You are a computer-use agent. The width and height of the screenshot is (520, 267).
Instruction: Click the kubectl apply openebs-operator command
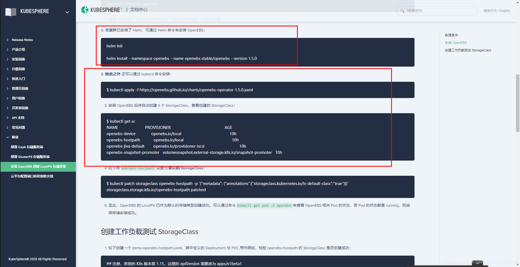[x=180, y=90]
